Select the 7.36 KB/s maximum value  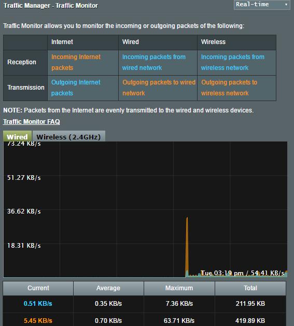click(x=179, y=304)
